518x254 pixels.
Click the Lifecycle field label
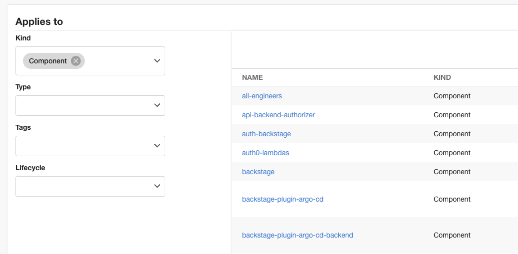pos(30,168)
